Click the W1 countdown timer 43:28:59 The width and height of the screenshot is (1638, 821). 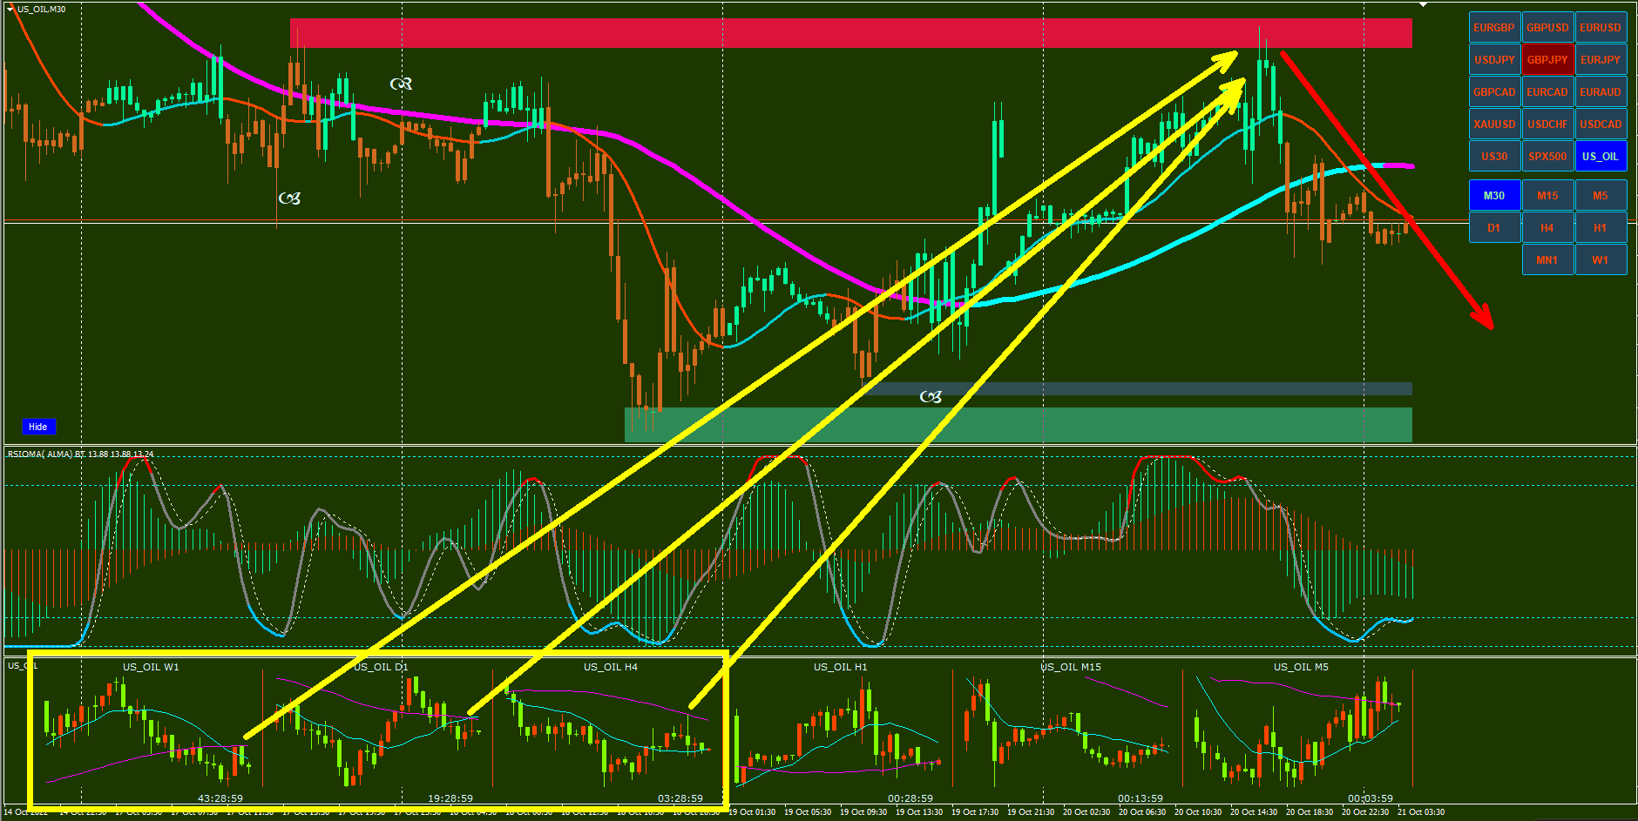pyautogui.click(x=220, y=798)
